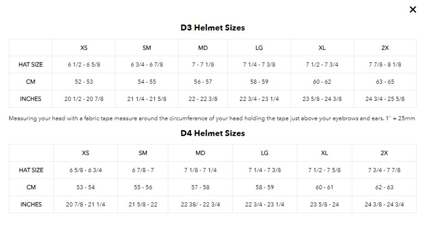Click the MD column header in D4 table

click(200, 153)
